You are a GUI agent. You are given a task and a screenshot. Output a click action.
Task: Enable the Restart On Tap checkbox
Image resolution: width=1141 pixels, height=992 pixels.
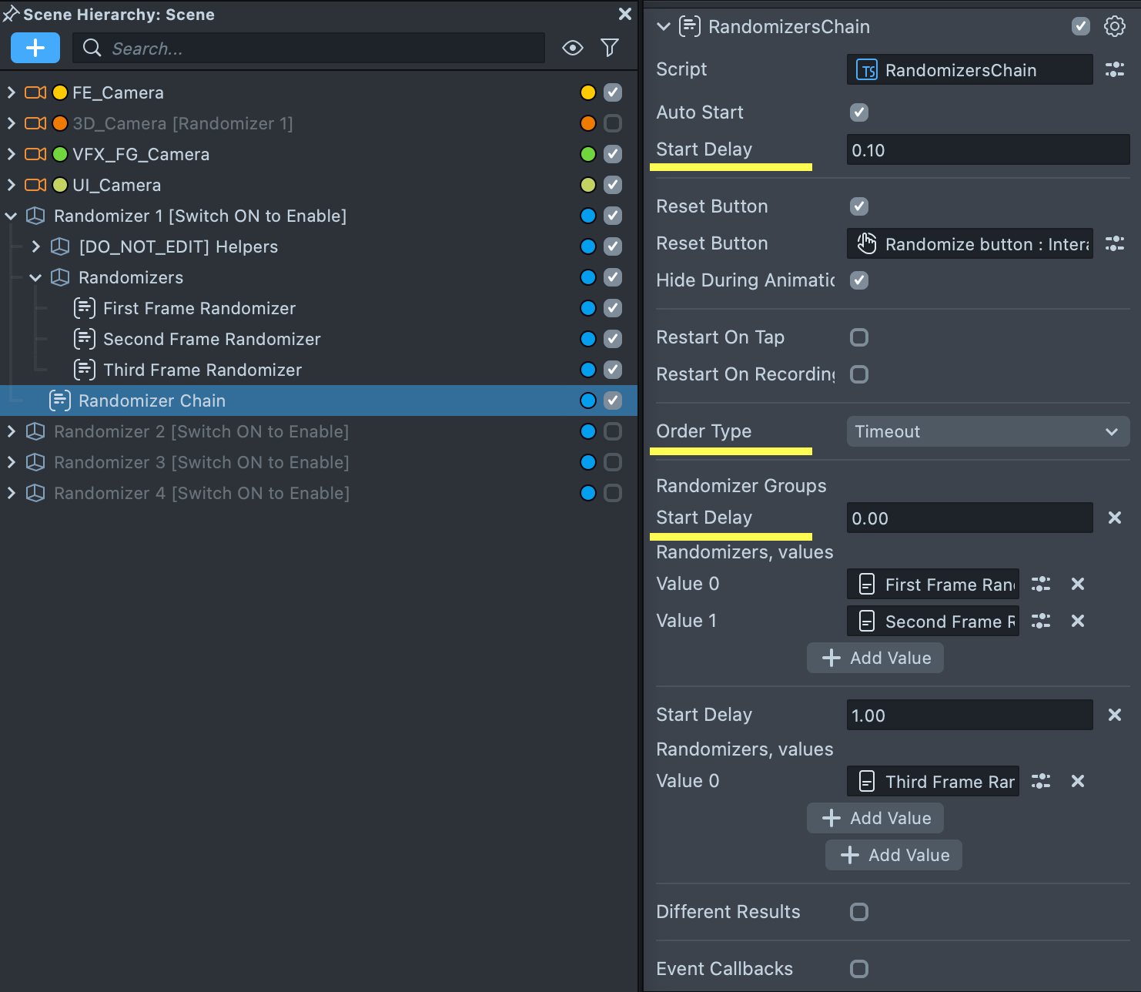[859, 337]
